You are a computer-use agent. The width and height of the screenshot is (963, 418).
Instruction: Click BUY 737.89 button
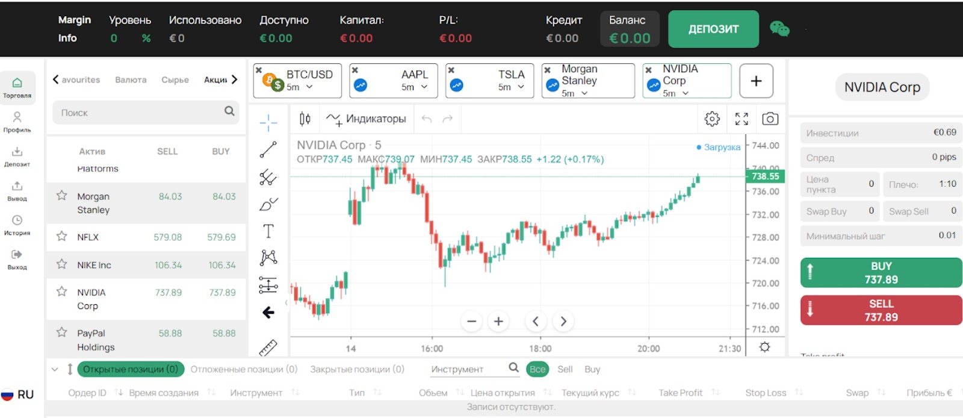coord(881,273)
